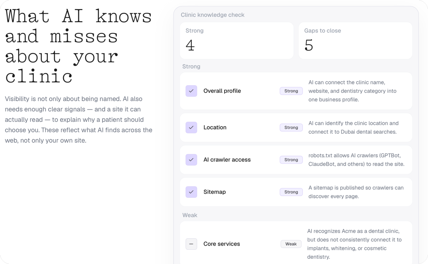Click the checkmark icon beside Sitemap

191,192
